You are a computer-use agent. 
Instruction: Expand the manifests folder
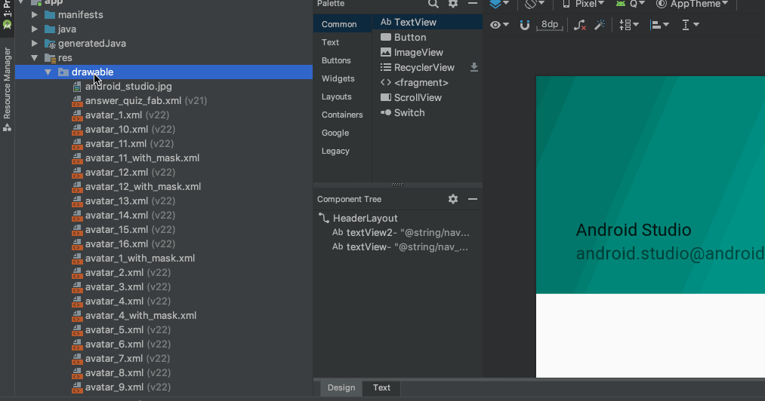[x=35, y=14]
